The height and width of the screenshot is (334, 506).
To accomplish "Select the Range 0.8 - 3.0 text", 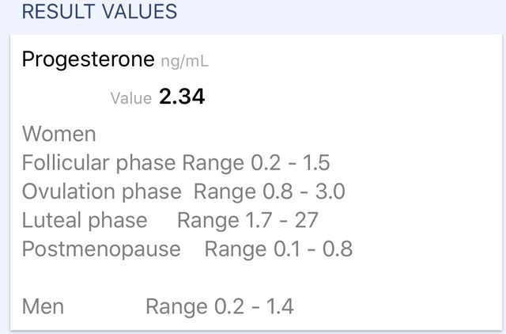I will (270, 192).
